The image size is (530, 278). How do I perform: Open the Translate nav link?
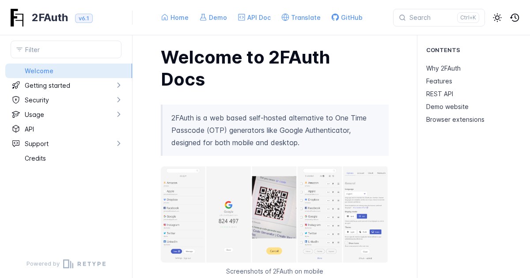301,18
